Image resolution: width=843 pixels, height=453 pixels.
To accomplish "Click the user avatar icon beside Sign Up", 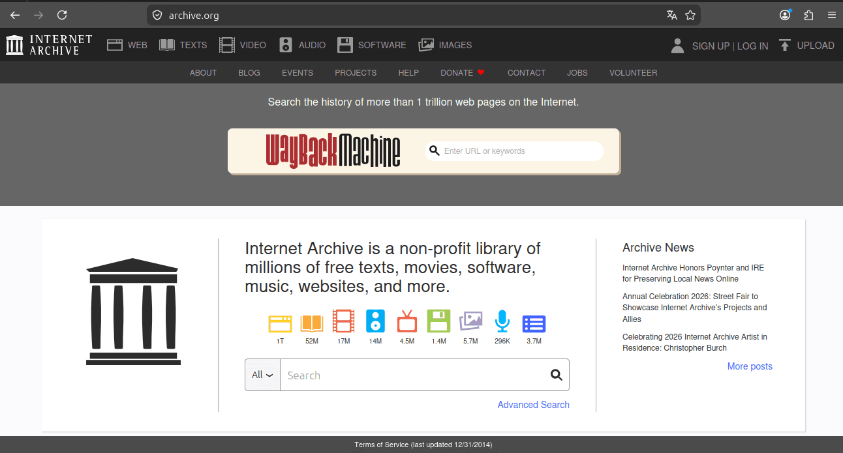I will [677, 45].
